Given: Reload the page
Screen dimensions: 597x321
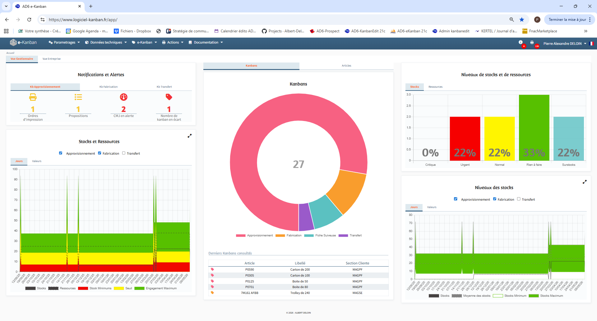Looking at the screenshot, I should pos(29,20).
